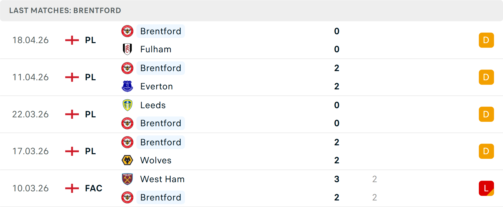Select the Fulham club badge
Screen dimensions: 503x207
(127, 49)
